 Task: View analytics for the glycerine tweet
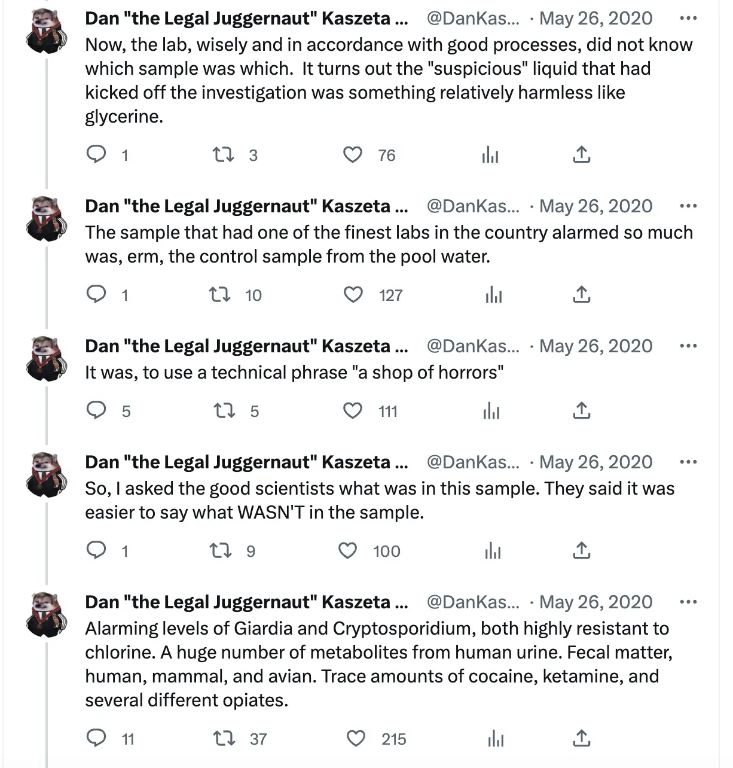point(490,155)
